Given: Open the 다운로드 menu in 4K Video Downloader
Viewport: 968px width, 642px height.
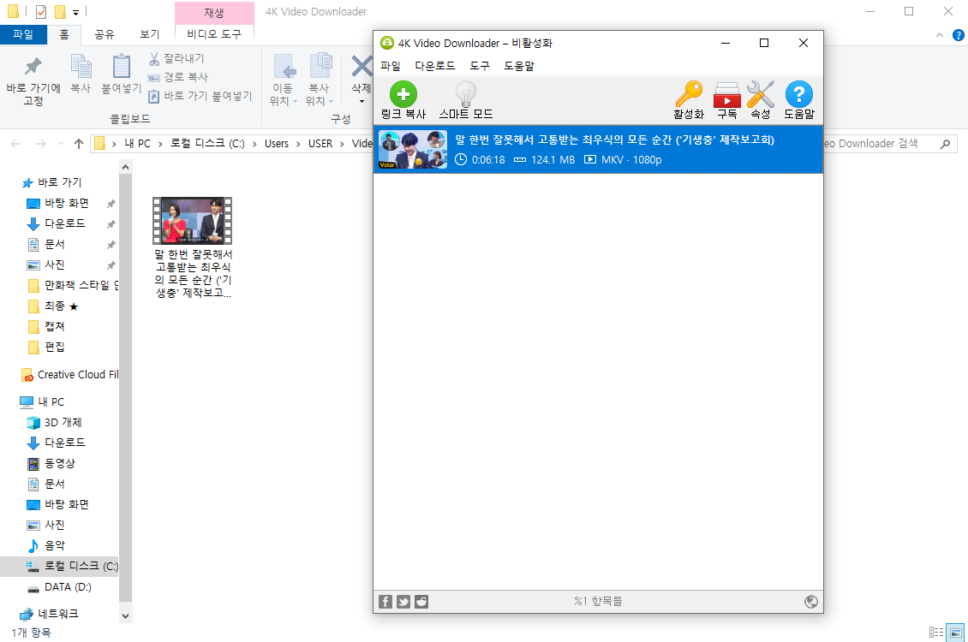Looking at the screenshot, I should coord(434,65).
